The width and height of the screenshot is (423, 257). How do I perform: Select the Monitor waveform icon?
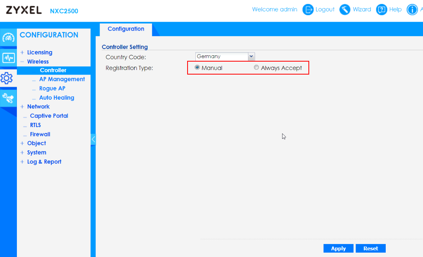(x=8, y=58)
